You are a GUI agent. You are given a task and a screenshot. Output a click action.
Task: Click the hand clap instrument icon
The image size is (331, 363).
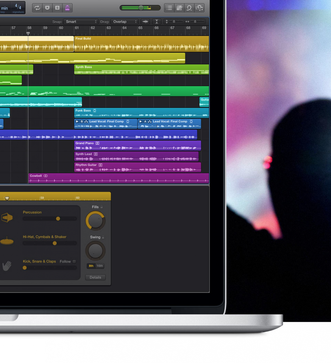click(7, 266)
